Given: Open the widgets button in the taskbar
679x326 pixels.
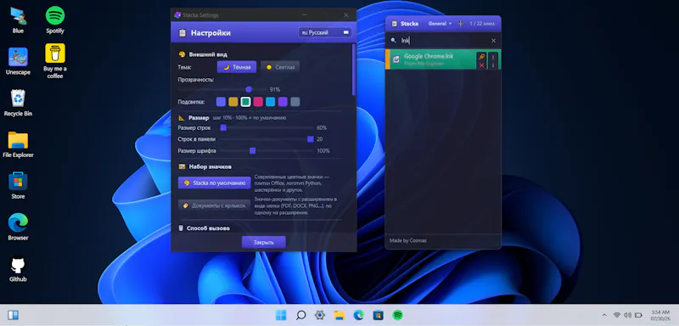Looking at the screenshot, I should click(x=13, y=315).
